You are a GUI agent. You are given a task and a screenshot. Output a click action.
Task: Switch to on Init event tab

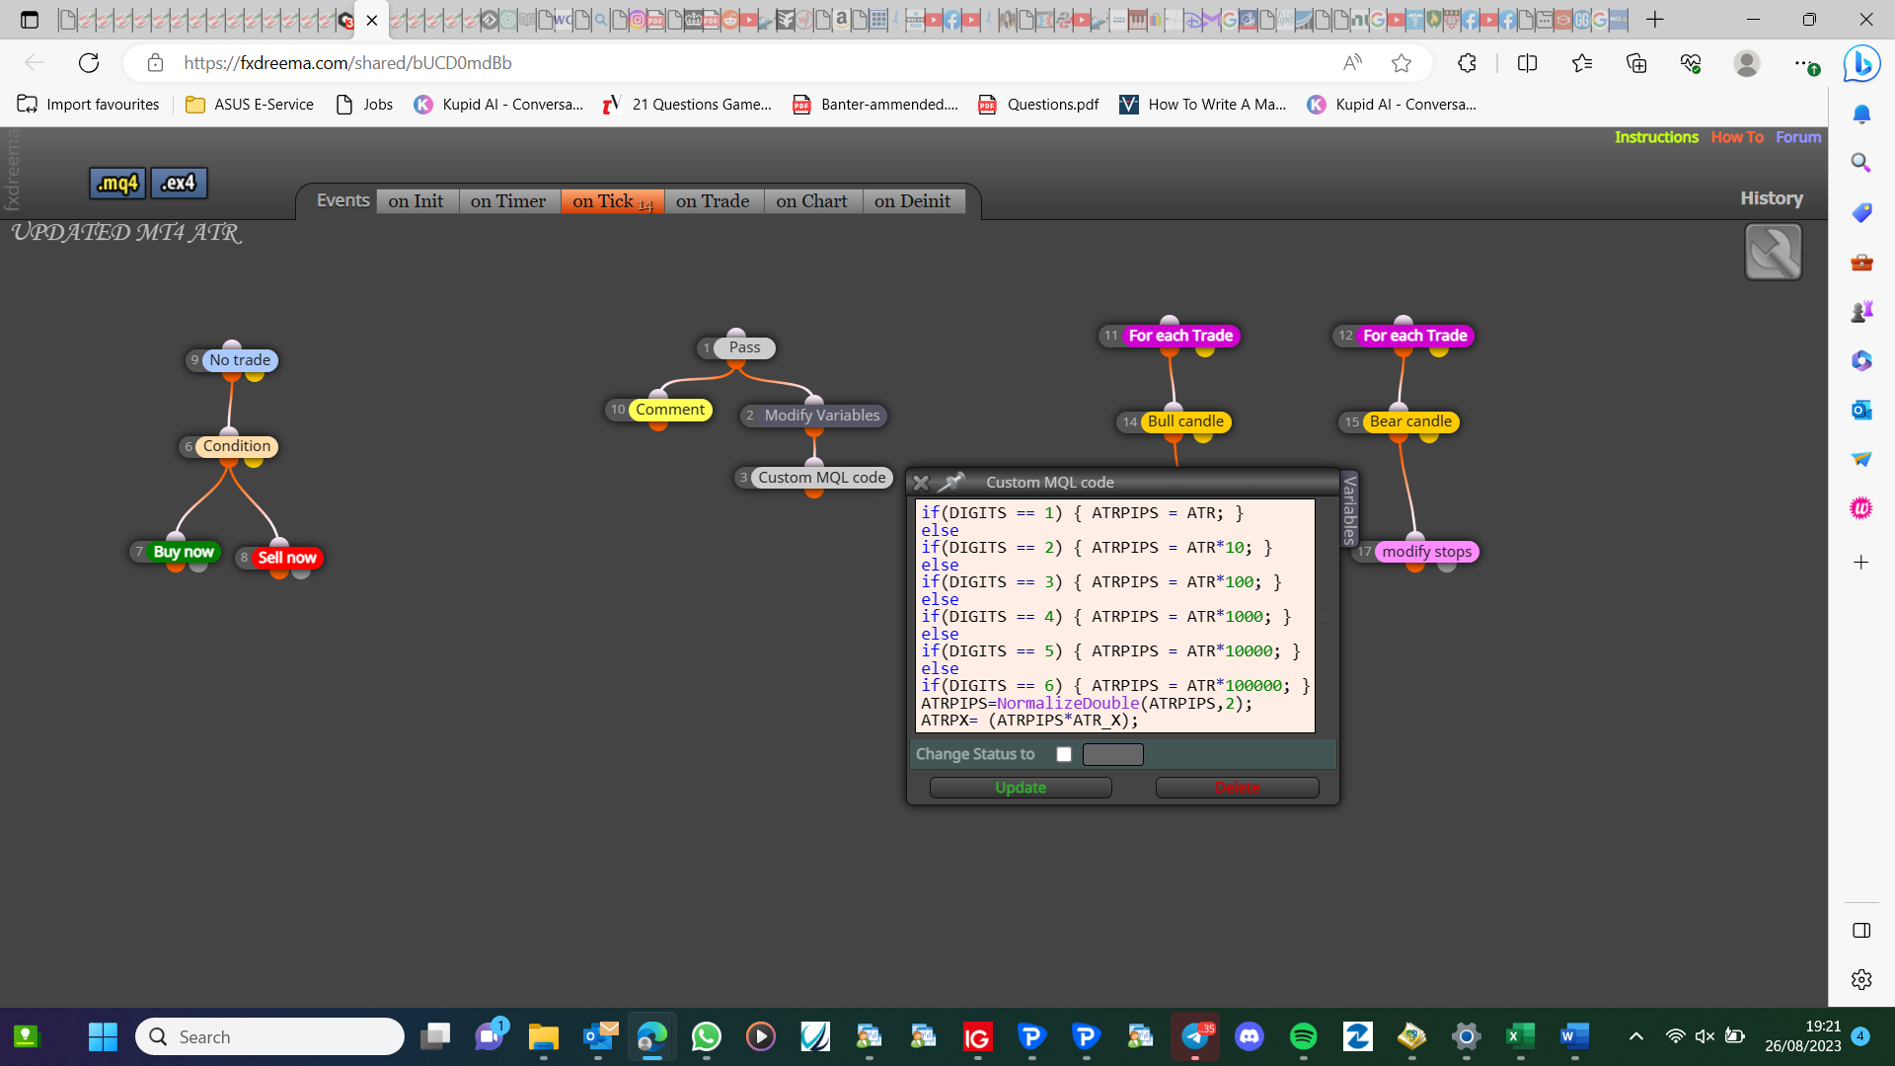[416, 201]
